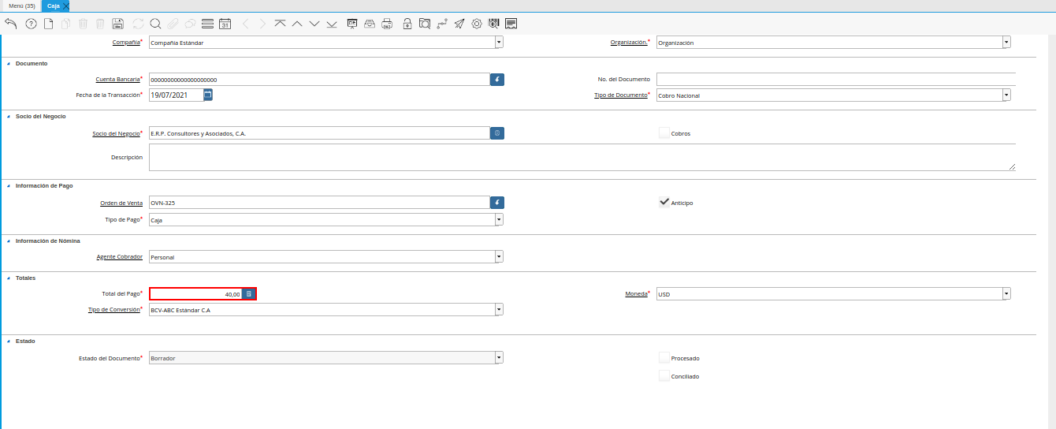Click into the Descripción text area

click(582, 157)
